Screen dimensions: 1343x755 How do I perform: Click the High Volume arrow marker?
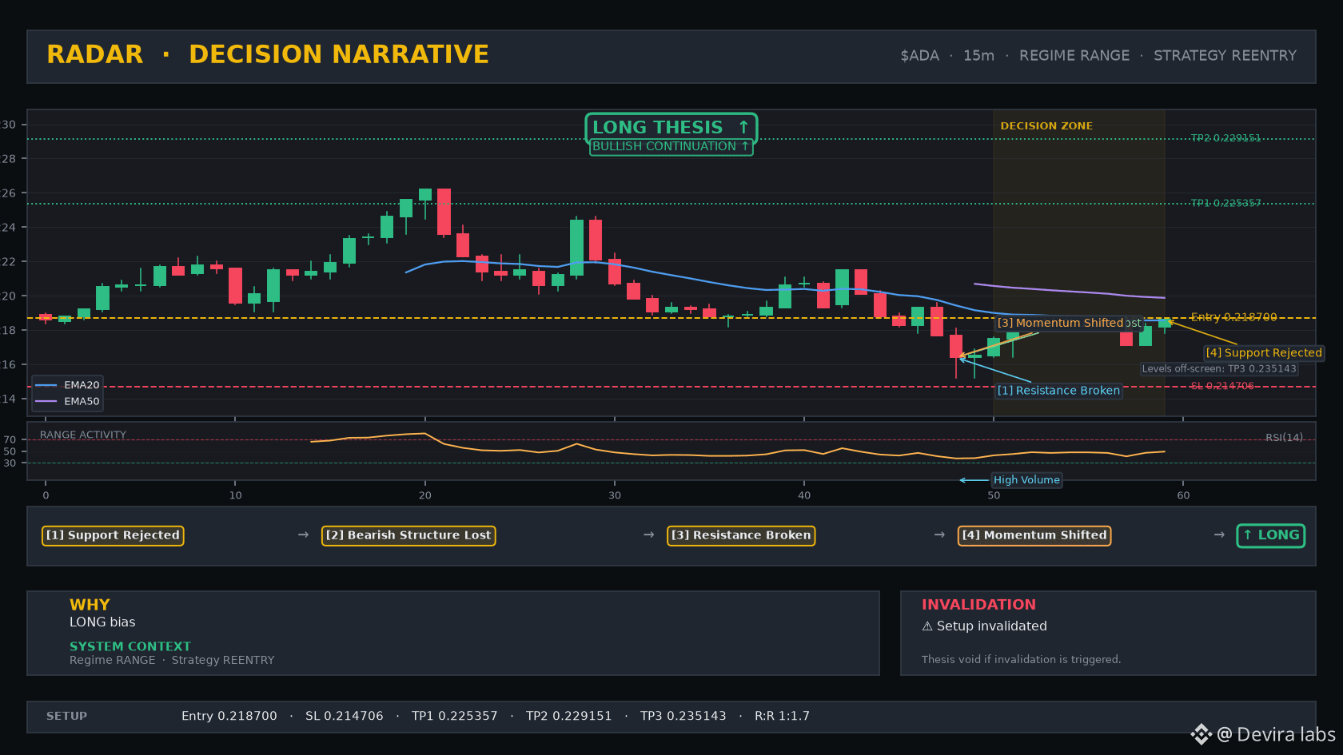click(973, 480)
